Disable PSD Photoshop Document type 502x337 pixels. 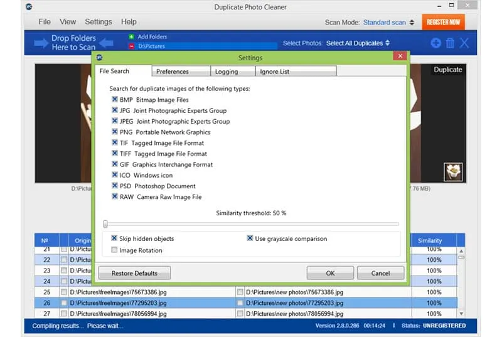click(x=114, y=186)
